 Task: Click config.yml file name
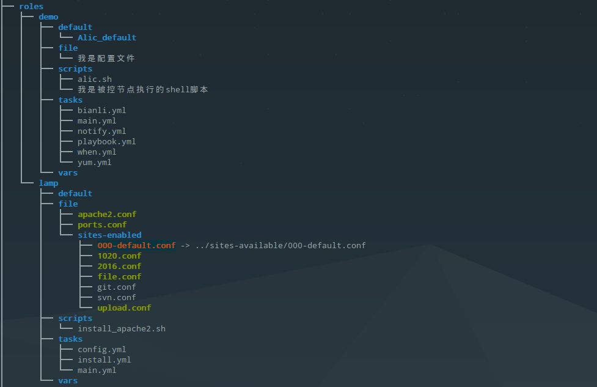coord(101,350)
